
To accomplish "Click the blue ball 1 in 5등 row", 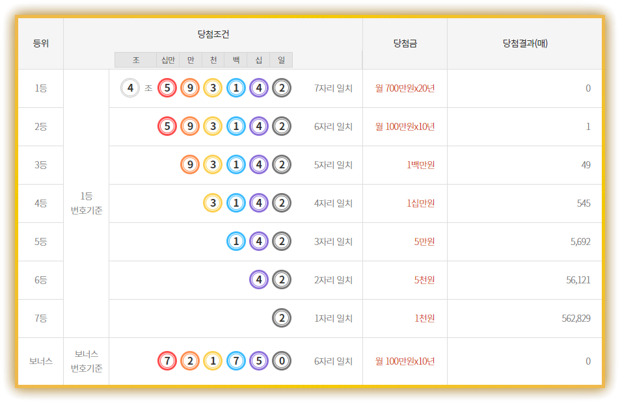I will [x=236, y=241].
